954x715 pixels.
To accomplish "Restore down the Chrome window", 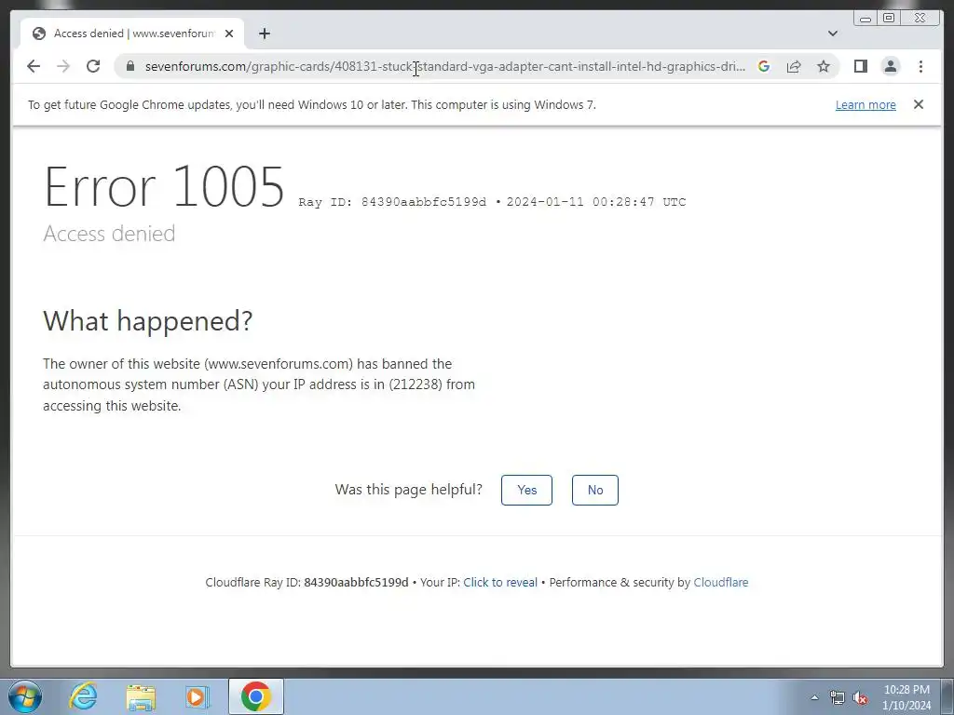I will point(889,19).
